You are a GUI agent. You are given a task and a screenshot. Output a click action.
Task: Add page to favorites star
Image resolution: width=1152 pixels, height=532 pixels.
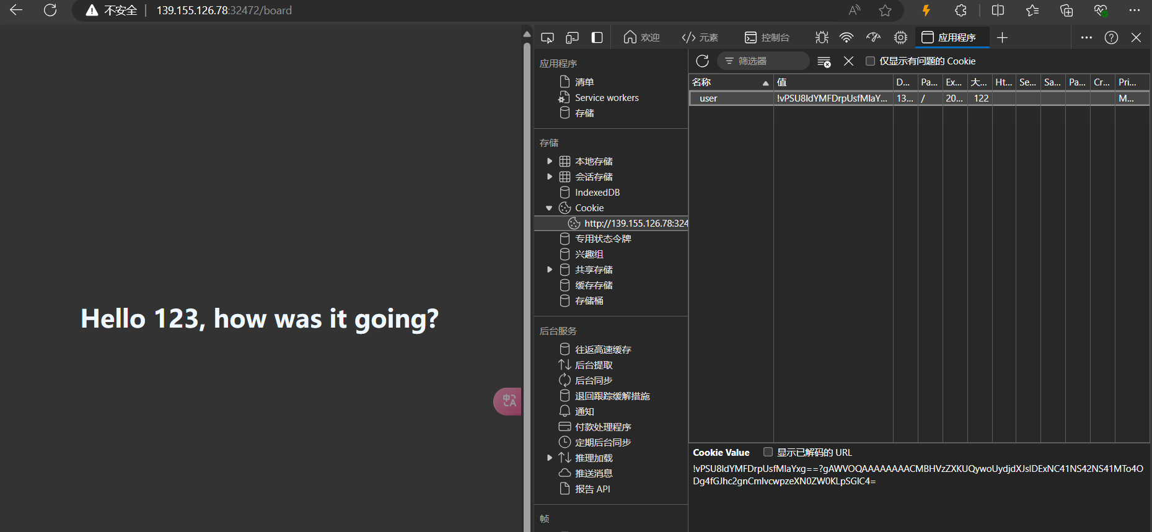point(885,11)
